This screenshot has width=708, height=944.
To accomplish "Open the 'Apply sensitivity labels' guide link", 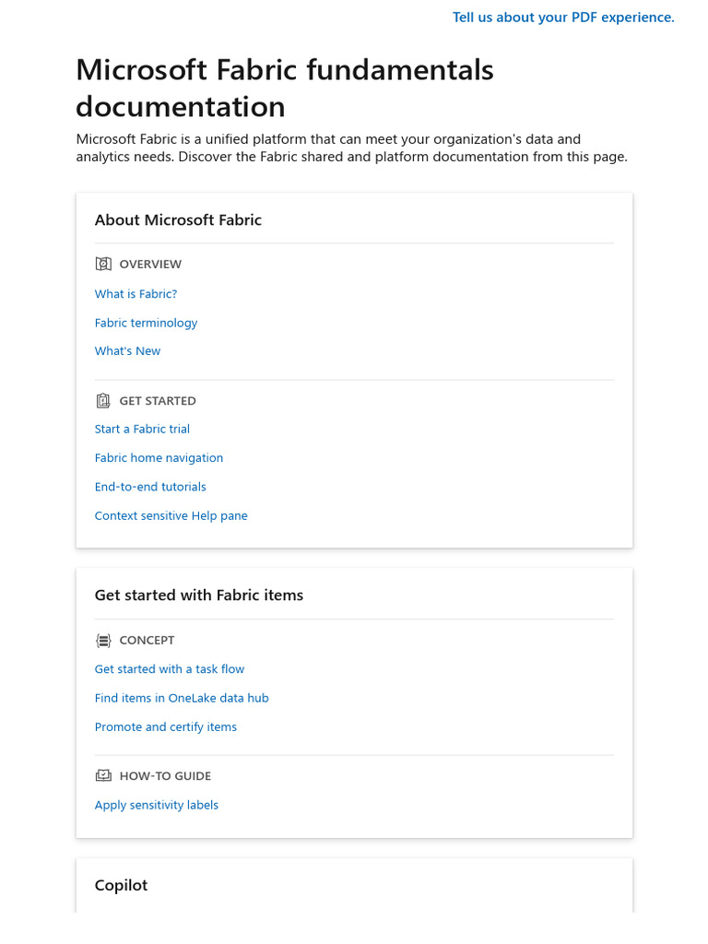I will coord(157,806).
